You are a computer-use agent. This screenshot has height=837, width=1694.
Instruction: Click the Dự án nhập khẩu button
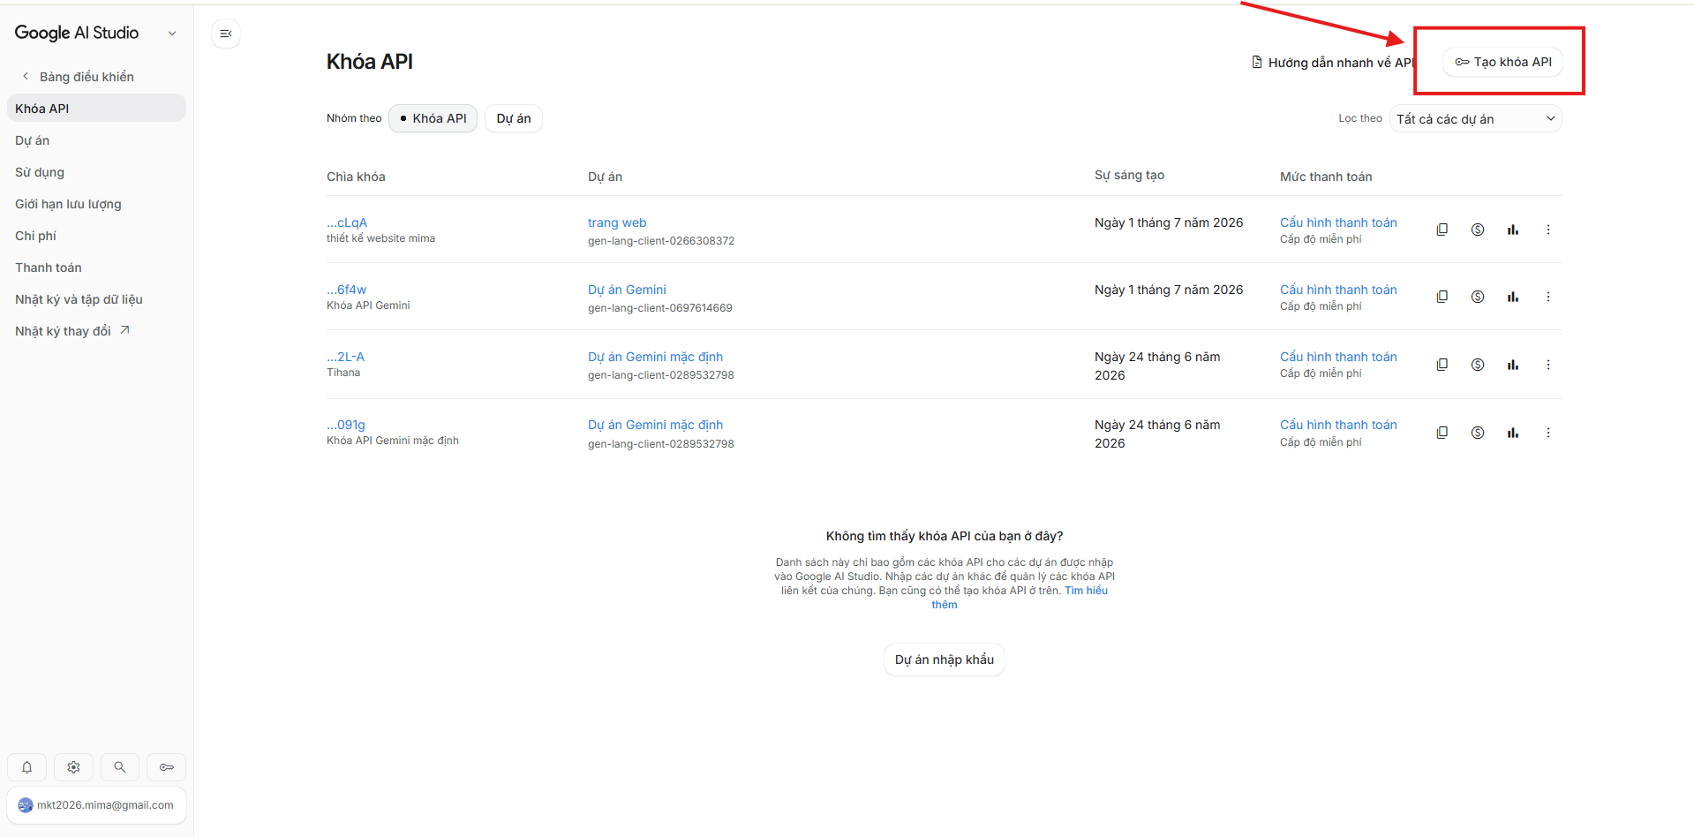945,660
